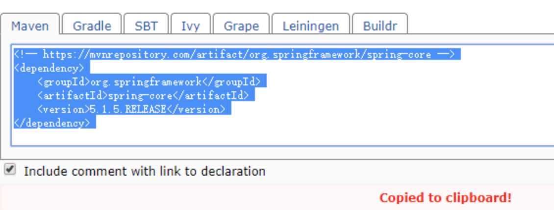Click the 'Include comment with link to declaration' label
The height and width of the screenshot is (210, 554).
tap(145, 171)
